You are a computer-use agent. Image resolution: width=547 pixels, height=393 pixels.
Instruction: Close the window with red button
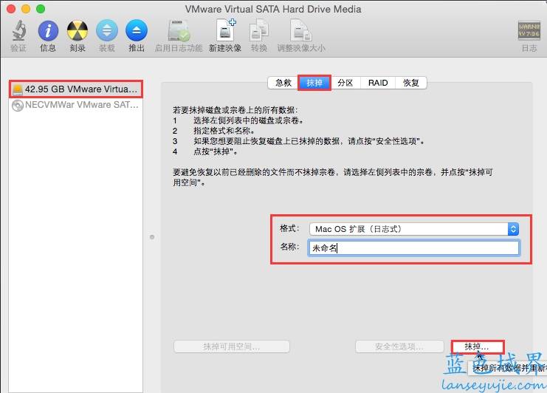(11, 9)
